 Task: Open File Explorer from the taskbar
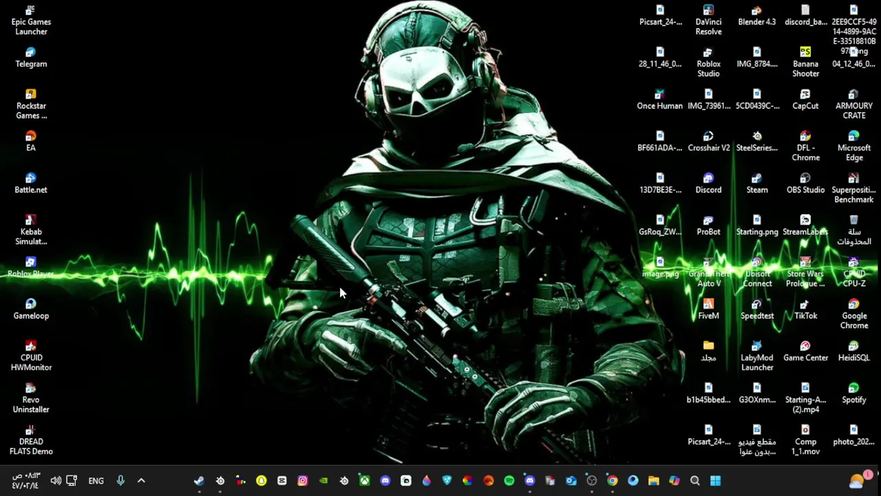point(653,481)
